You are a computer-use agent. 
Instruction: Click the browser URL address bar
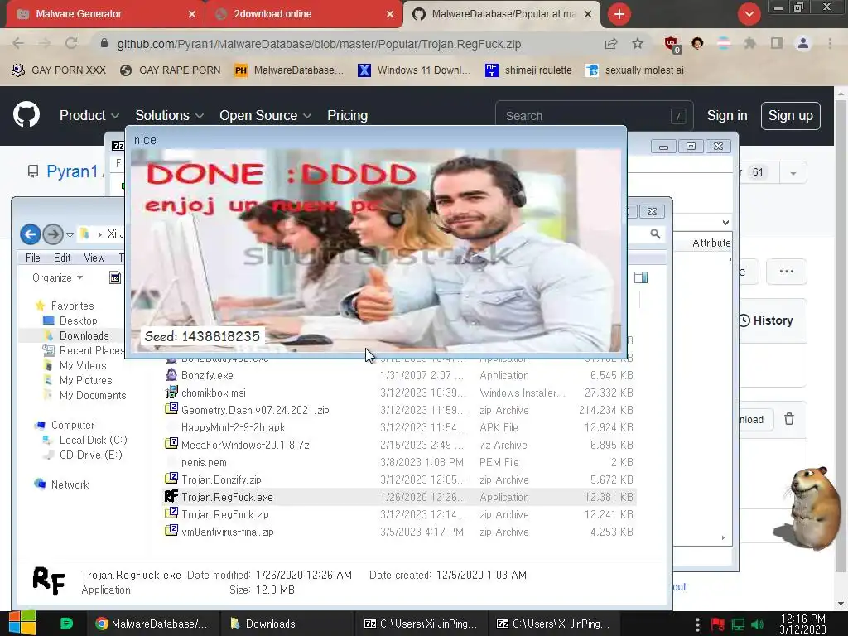319,44
